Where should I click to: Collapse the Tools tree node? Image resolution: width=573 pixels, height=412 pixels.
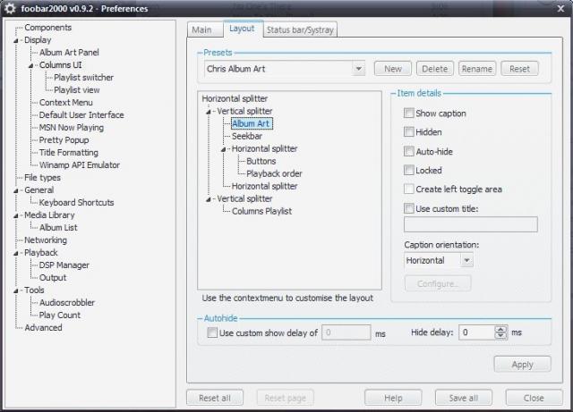click(x=16, y=290)
